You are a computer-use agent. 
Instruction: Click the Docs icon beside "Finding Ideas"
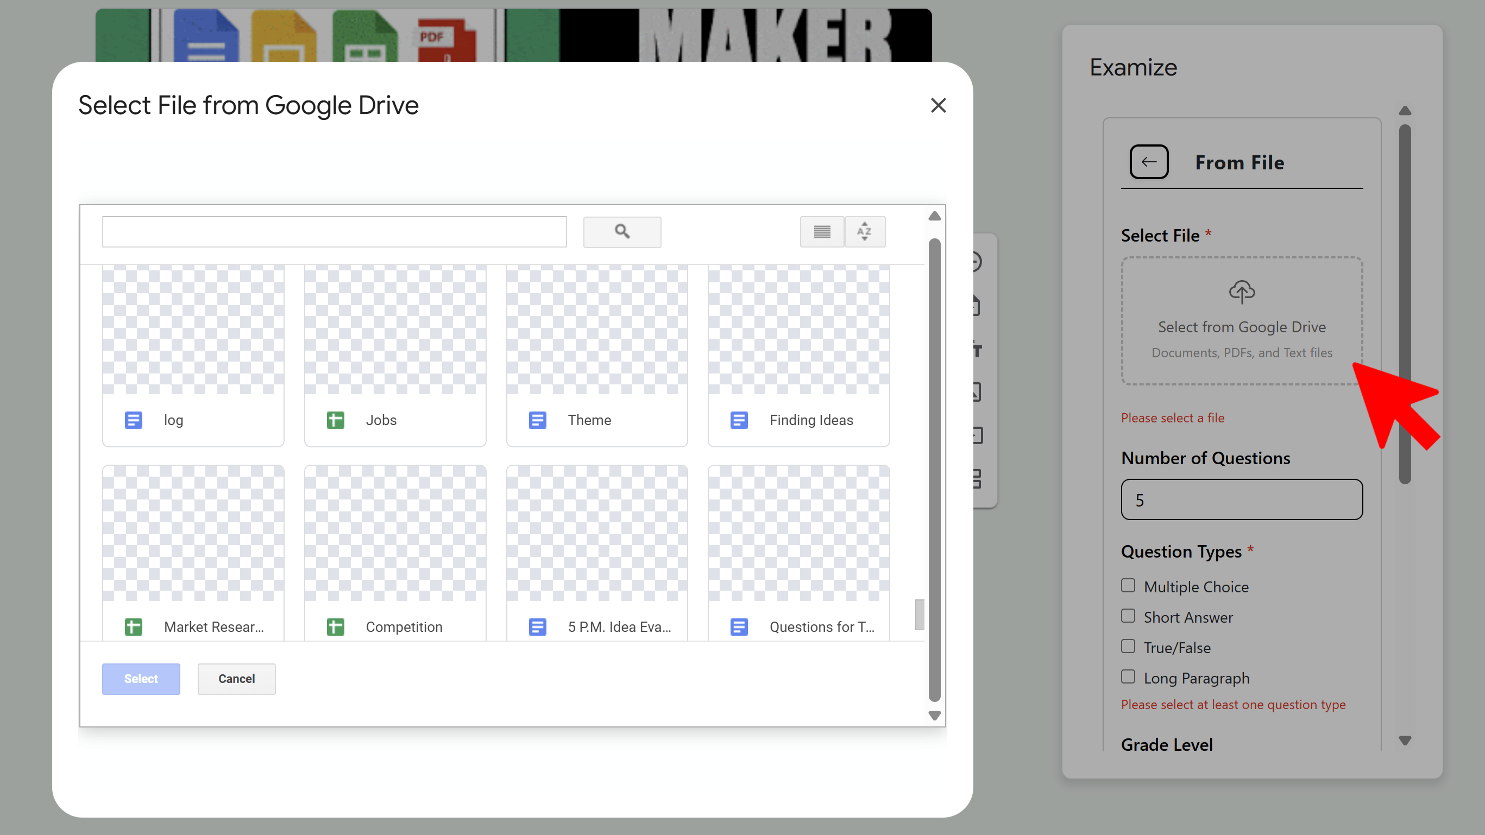pos(739,420)
